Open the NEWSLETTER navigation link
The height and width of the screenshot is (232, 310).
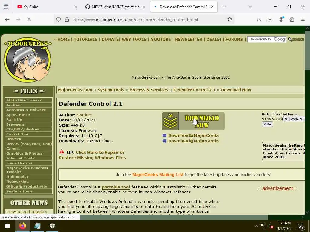click(x=188, y=40)
